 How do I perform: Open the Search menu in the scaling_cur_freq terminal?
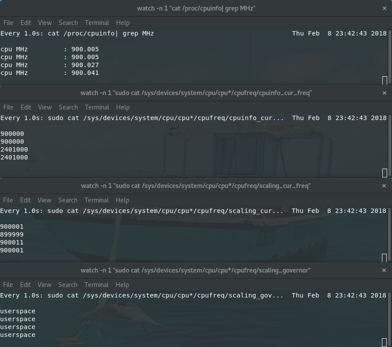pyautogui.click(x=68, y=200)
